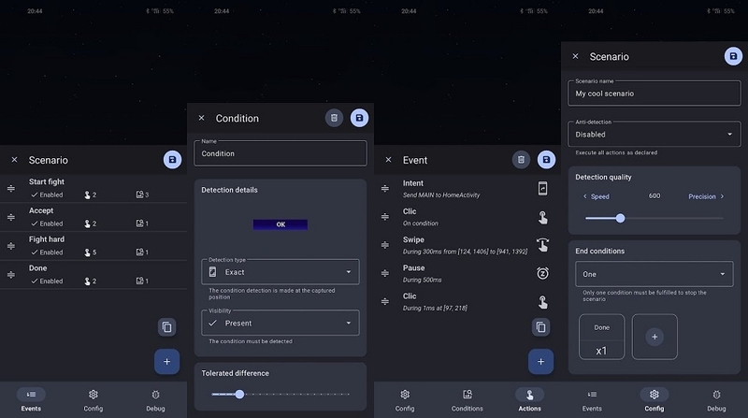Grab the reorder handle of Intent action
Viewport: 748px width, 418px height.
coord(385,189)
